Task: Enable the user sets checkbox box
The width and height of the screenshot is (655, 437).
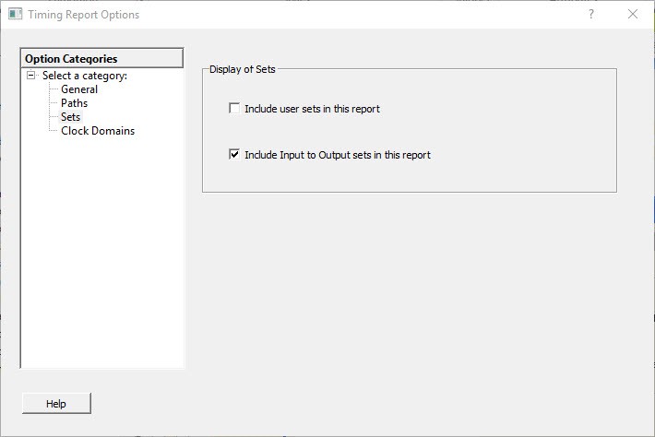Action: 234,109
